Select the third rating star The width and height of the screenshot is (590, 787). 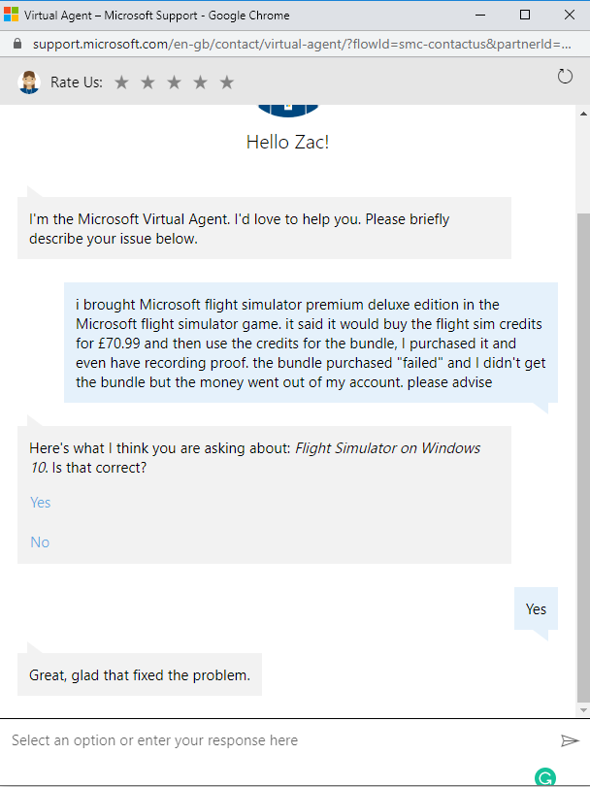click(x=174, y=82)
